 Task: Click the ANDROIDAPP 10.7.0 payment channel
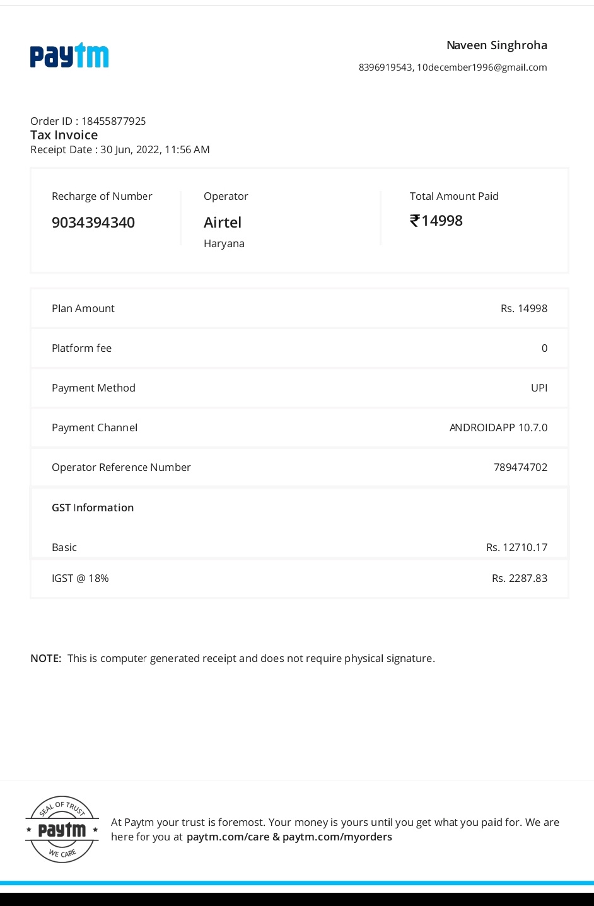pos(498,427)
